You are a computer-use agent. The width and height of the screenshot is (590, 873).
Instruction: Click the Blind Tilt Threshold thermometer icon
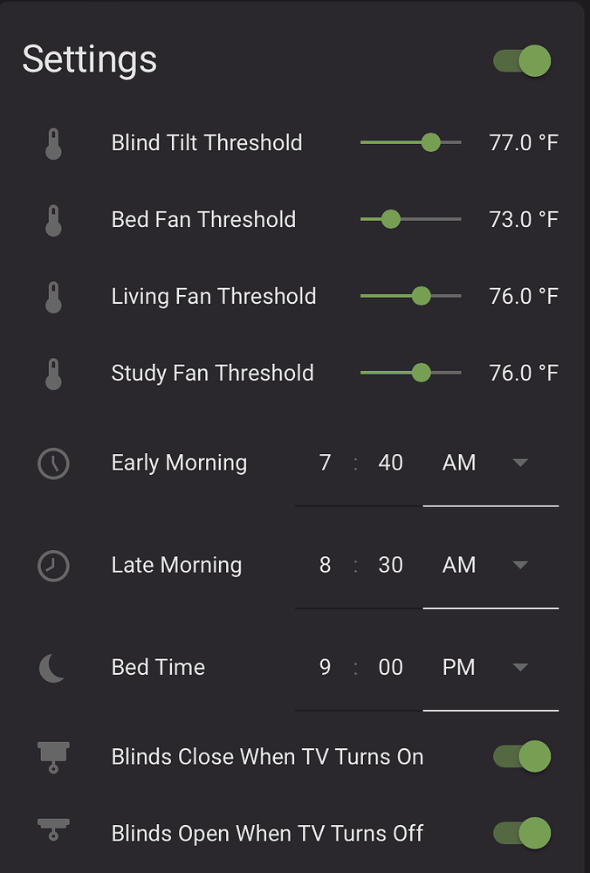pos(52,142)
